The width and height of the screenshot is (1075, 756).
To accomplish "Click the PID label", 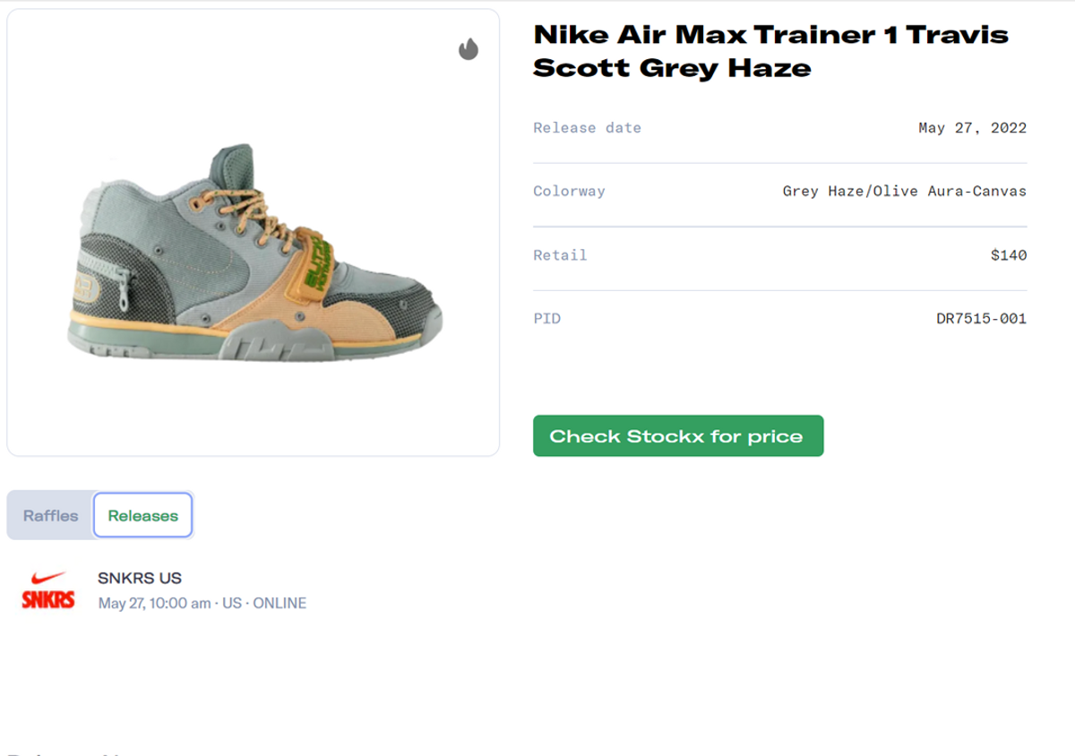I will coord(546,318).
